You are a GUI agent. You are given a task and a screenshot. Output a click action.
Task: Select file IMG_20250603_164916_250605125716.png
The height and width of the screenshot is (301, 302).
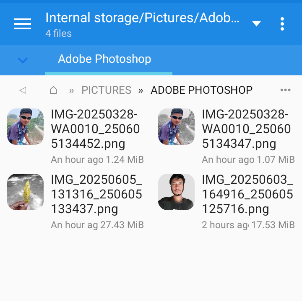point(247,194)
